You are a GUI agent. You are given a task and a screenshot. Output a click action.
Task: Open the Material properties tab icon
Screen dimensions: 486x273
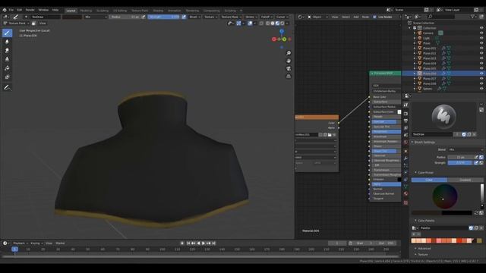(406, 194)
